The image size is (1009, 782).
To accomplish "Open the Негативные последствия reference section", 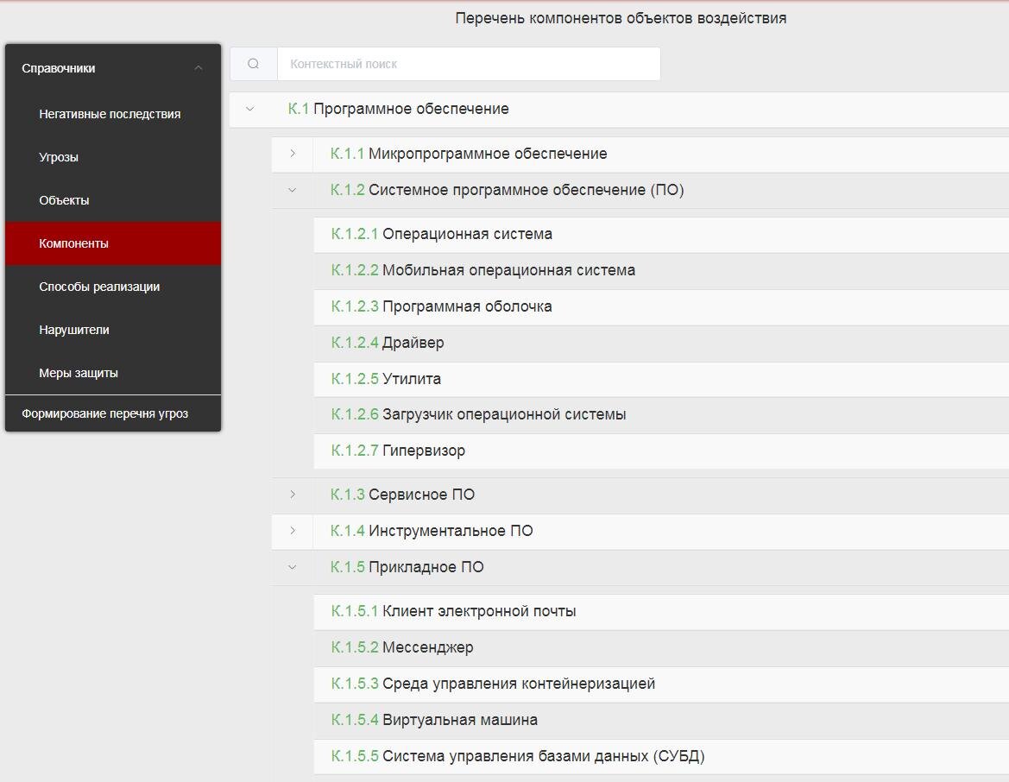I will (x=110, y=113).
